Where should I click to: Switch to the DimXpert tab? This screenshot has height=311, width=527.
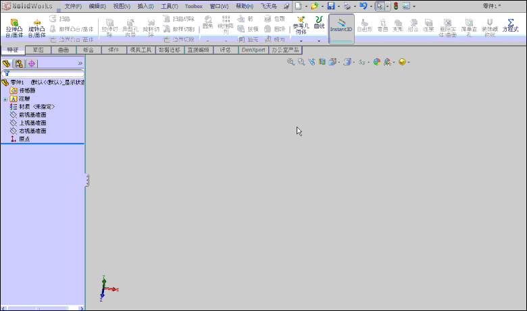(x=253, y=50)
